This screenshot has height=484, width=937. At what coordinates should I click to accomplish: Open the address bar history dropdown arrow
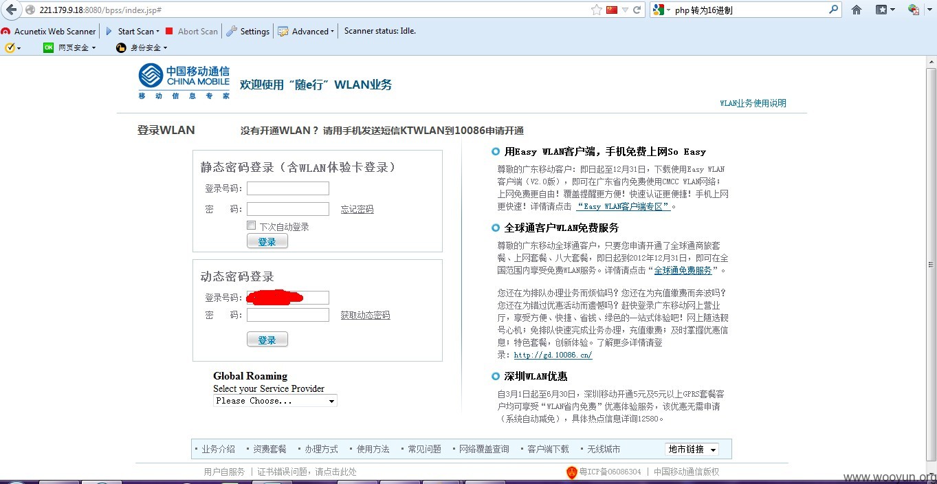(x=625, y=10)
